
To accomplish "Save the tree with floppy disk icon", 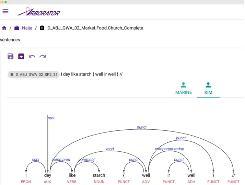I will click(11, 56).
